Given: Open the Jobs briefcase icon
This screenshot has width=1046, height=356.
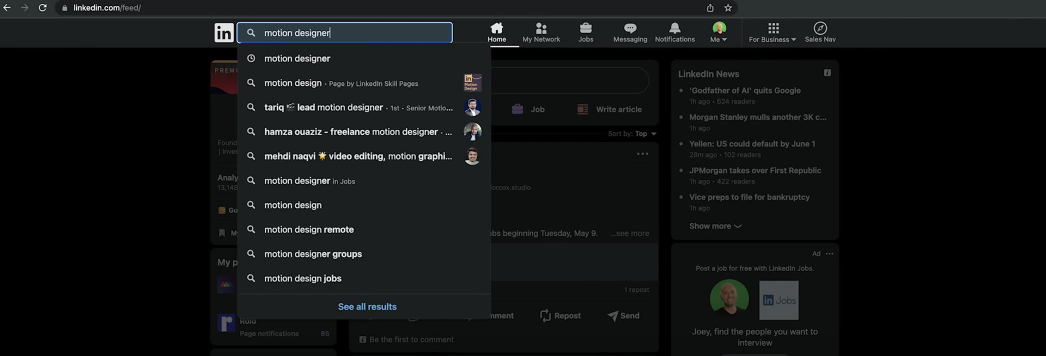Looking at the screenshot, I should [586, 33].
